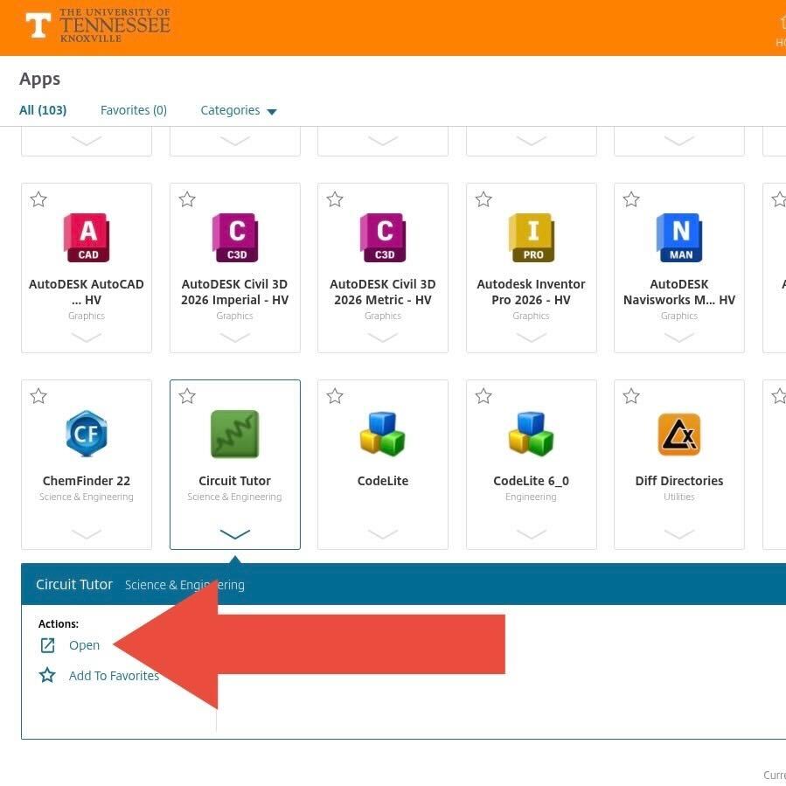The image size is (786, 786).
Task: Click the CodeLite 6_0 cubes icon
Action: (x=531, y=435)
